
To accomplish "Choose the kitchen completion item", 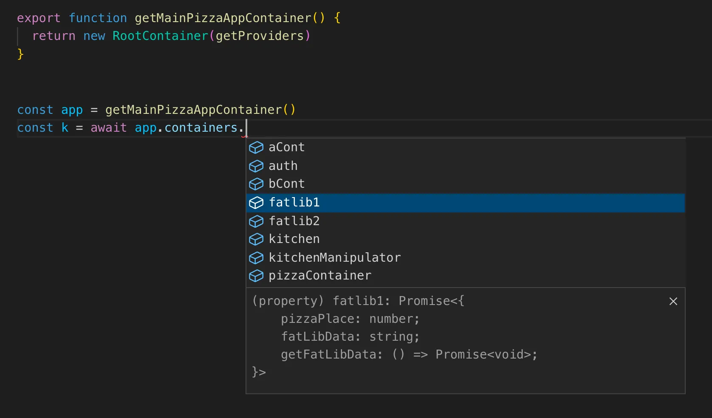I will tap(294, 239).
